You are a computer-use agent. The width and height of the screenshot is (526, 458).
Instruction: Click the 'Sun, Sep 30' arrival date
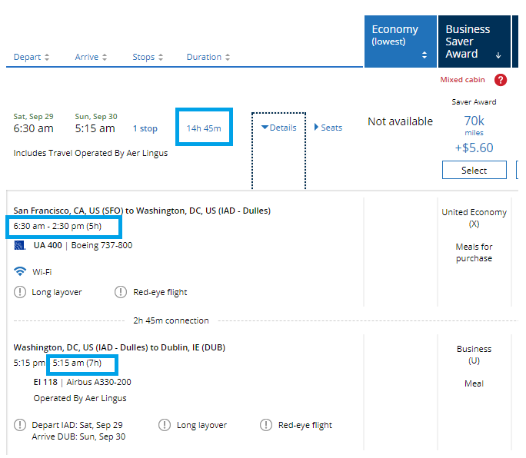pyautogui.click(x=96, y=116)
